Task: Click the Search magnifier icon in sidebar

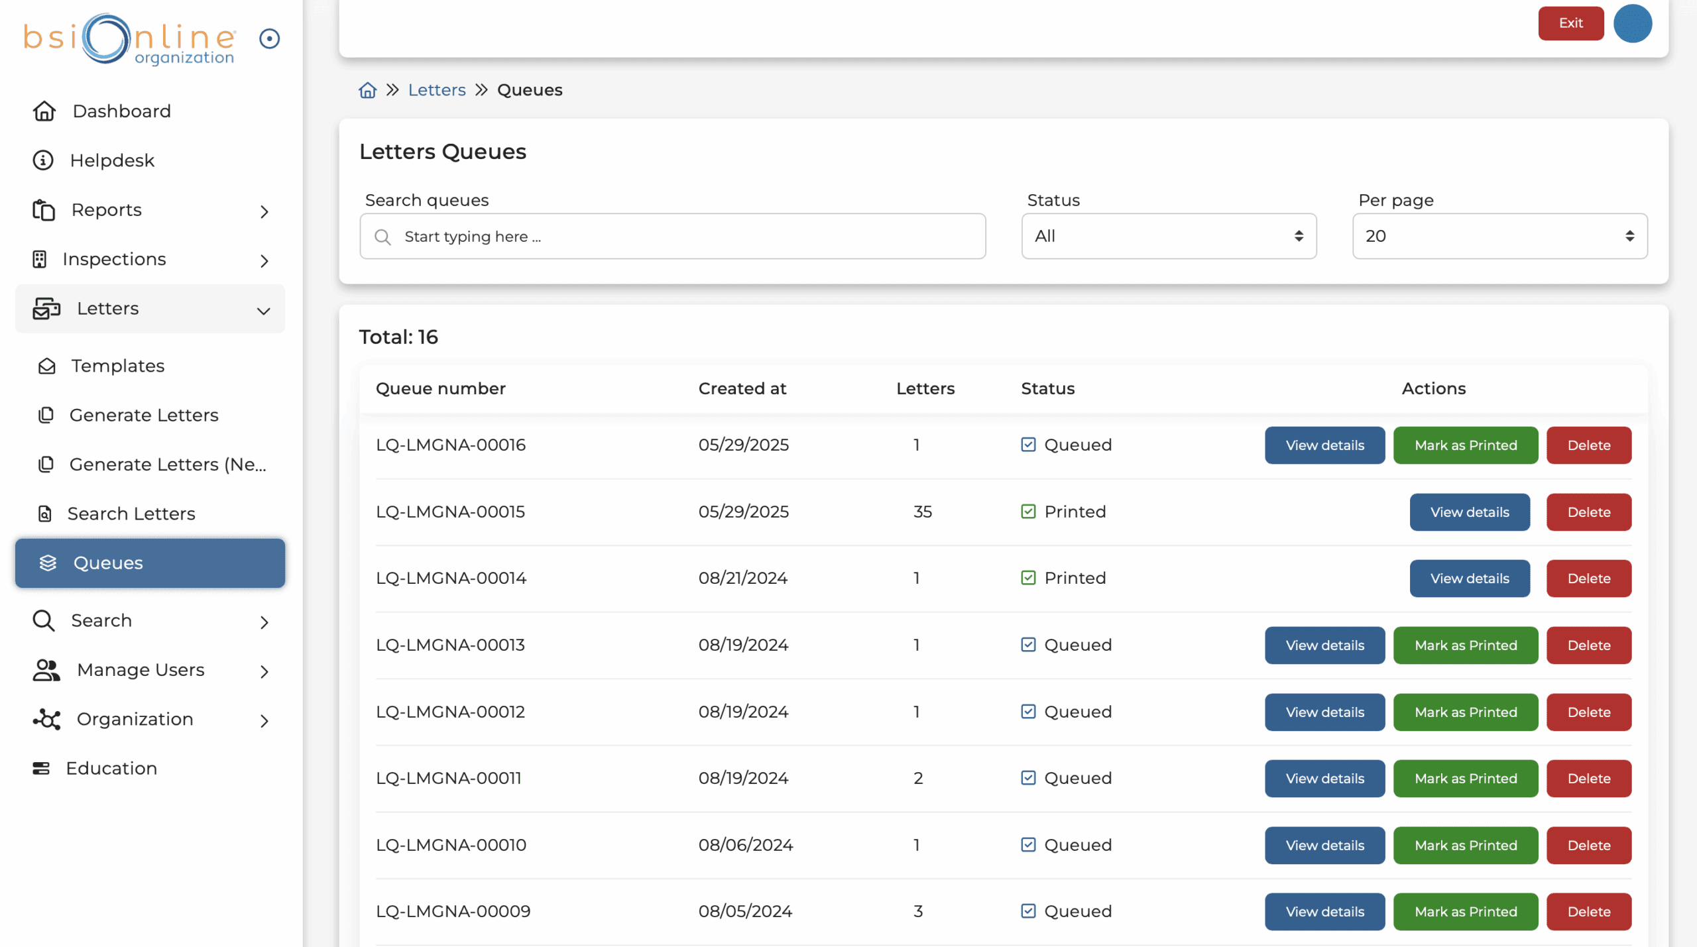Action: 44,620
